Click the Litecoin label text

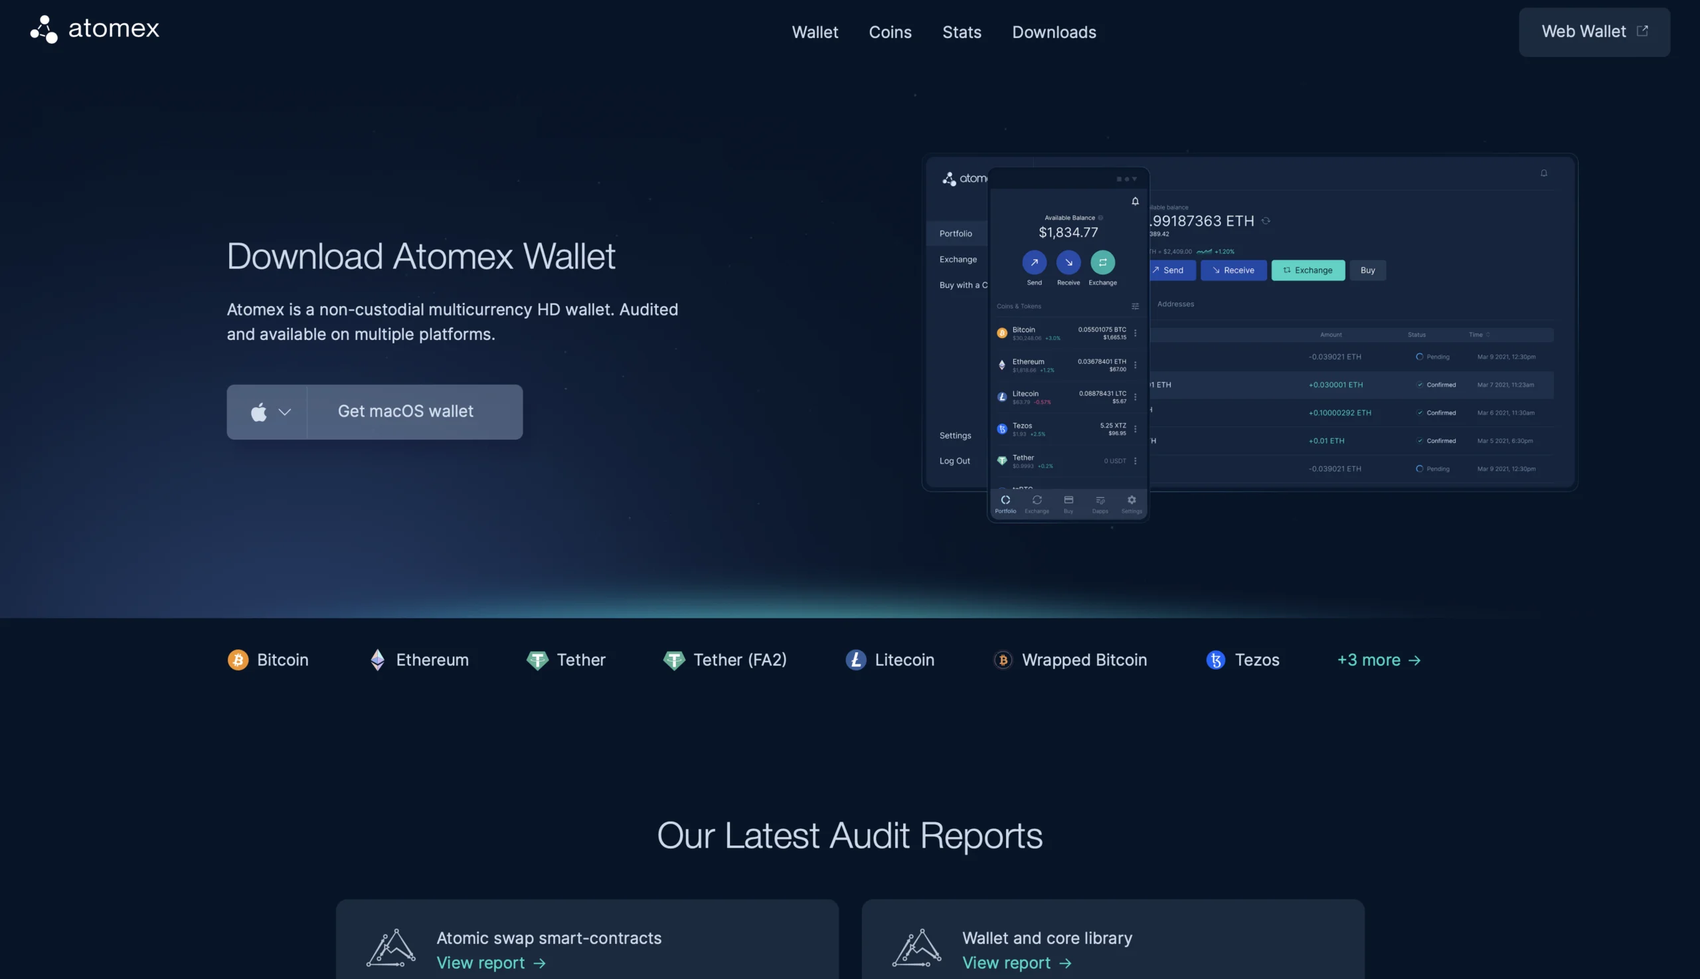[x=904, y=660]
